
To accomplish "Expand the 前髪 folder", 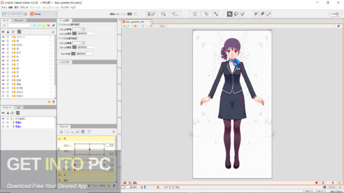I will pyautogui.click(x=12, y=80).
